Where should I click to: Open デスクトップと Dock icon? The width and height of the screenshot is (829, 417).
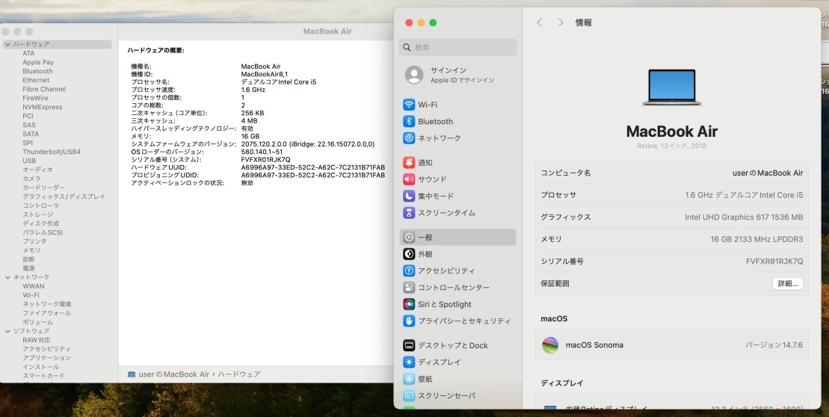(409, 346)
